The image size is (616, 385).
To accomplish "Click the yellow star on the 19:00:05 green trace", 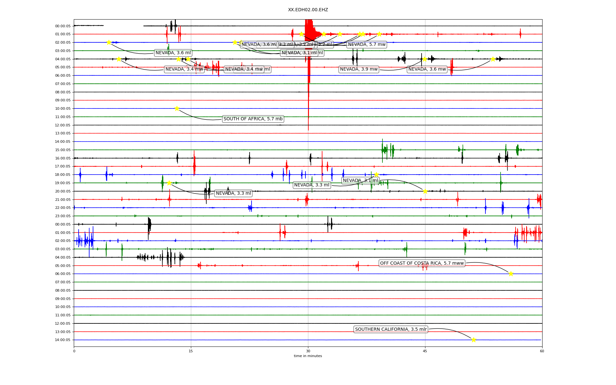I will coord(169,183).
